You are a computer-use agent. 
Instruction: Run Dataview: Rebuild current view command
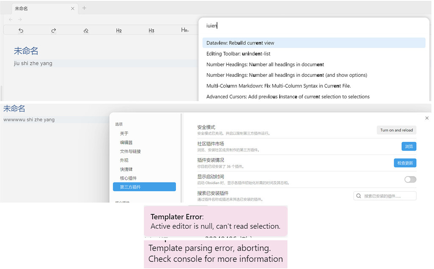pyautogui.click(x=314, y=43)
